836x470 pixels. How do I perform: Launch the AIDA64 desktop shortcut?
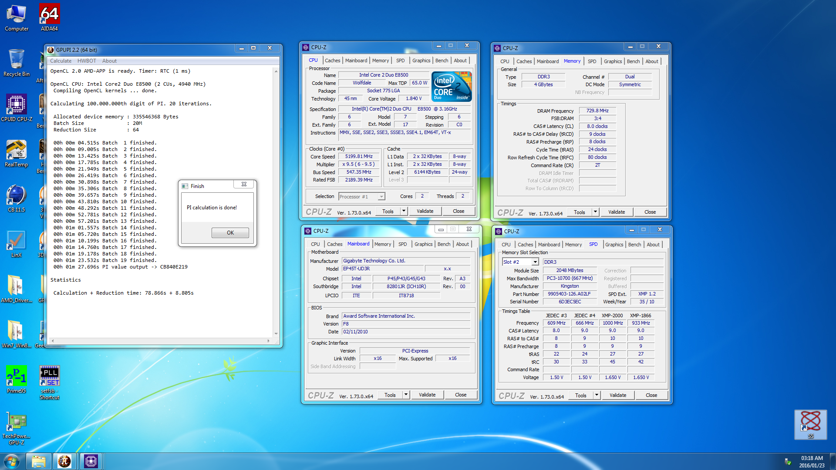click(49, 18)
